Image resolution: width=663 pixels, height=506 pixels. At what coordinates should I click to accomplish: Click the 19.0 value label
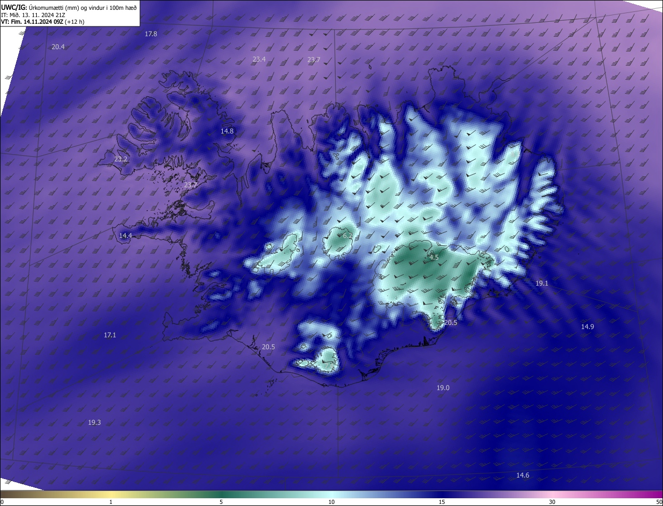pyautogui.click(x=443, y=388)
